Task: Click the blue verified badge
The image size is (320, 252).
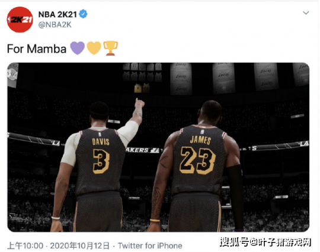Action: tap(84, 14)
